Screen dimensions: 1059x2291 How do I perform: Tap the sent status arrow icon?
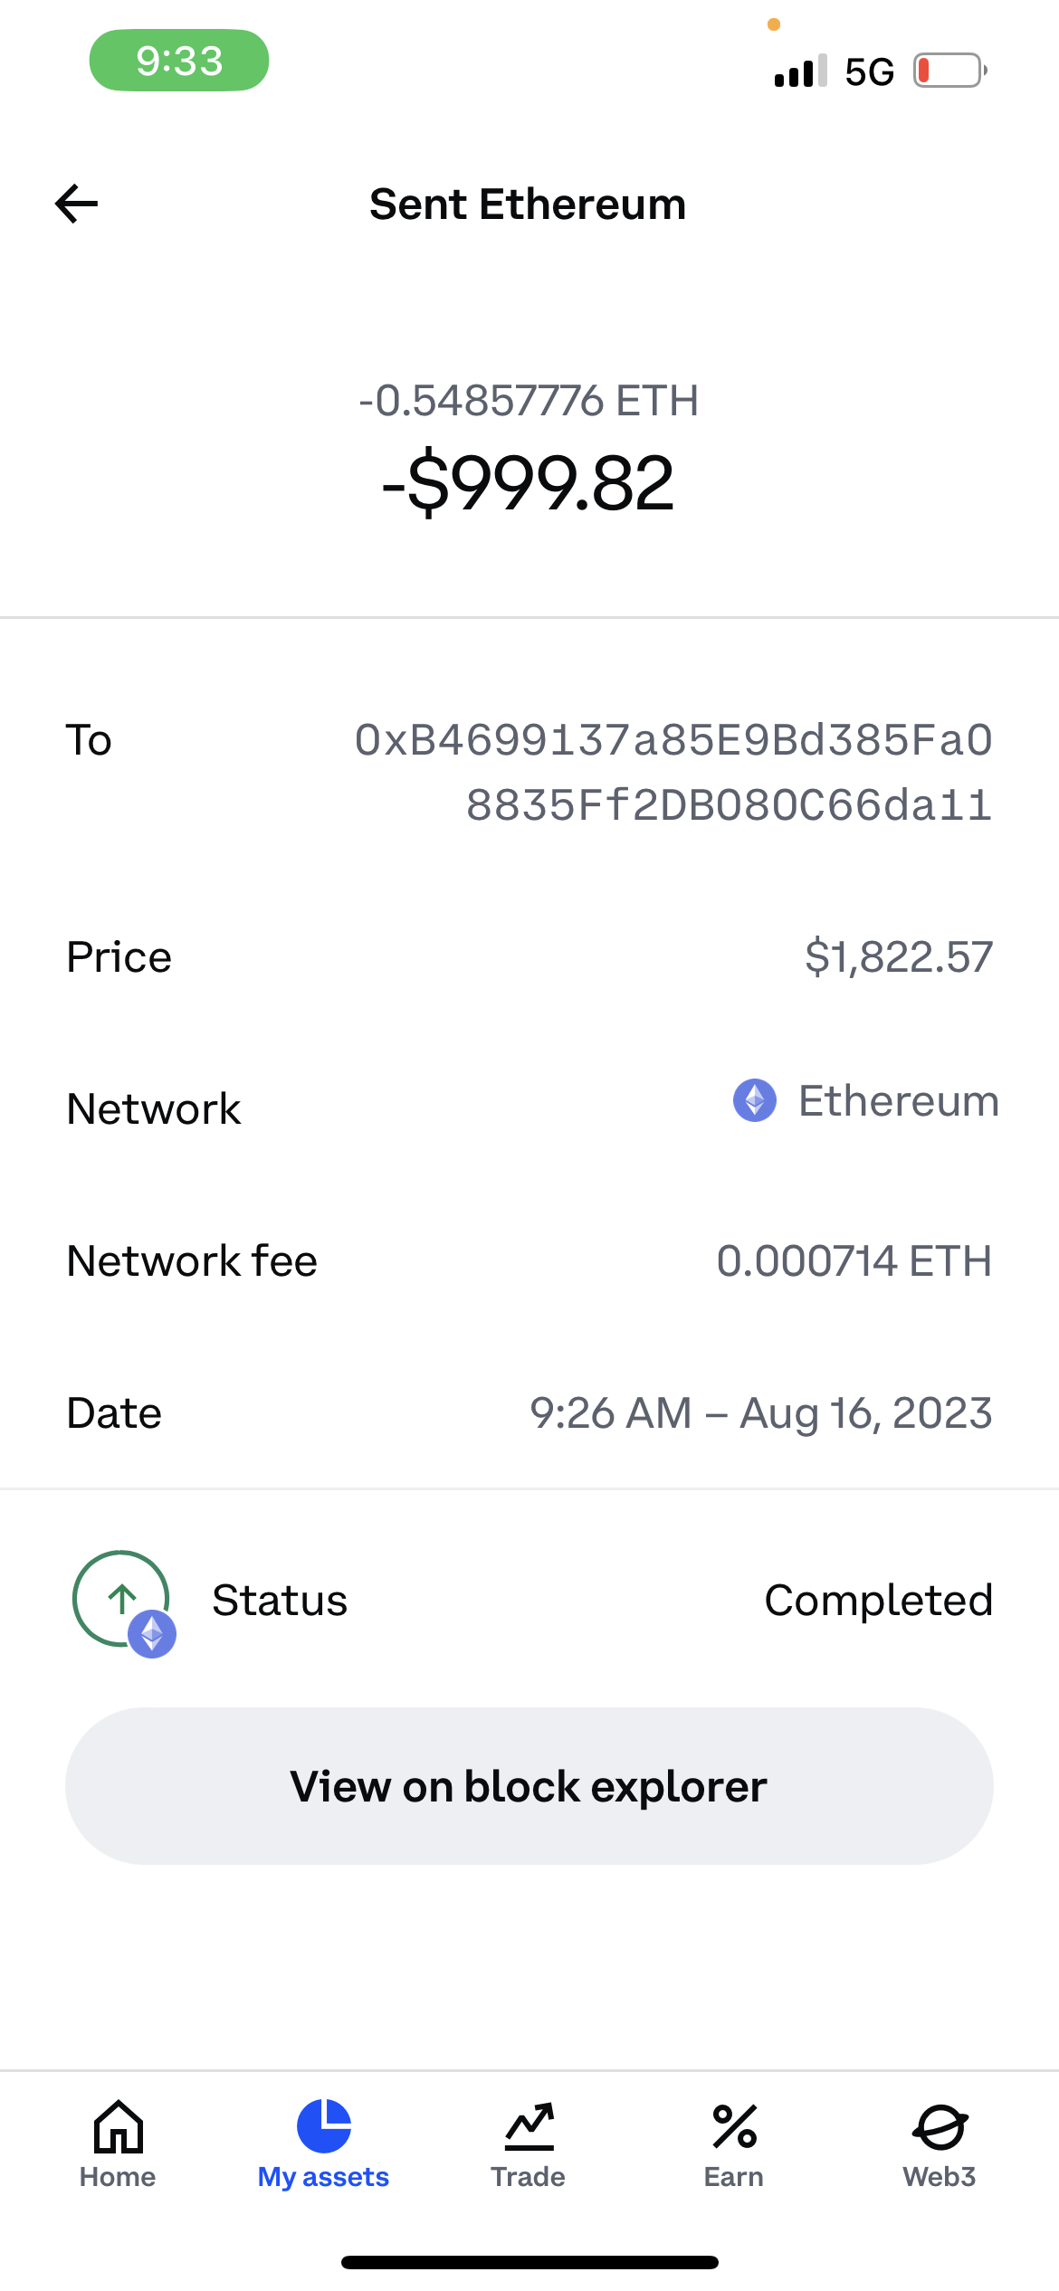122,1599
